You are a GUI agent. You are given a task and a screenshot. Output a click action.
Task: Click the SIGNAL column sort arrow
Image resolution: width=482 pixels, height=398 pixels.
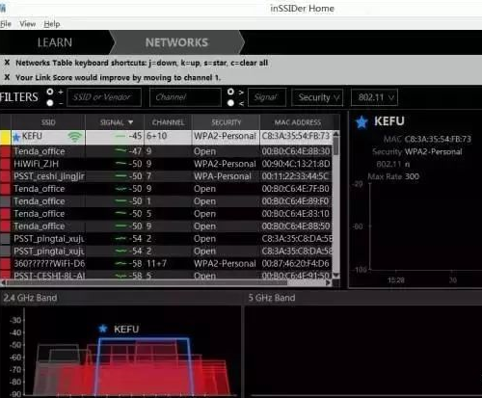[x=130, y=122]
